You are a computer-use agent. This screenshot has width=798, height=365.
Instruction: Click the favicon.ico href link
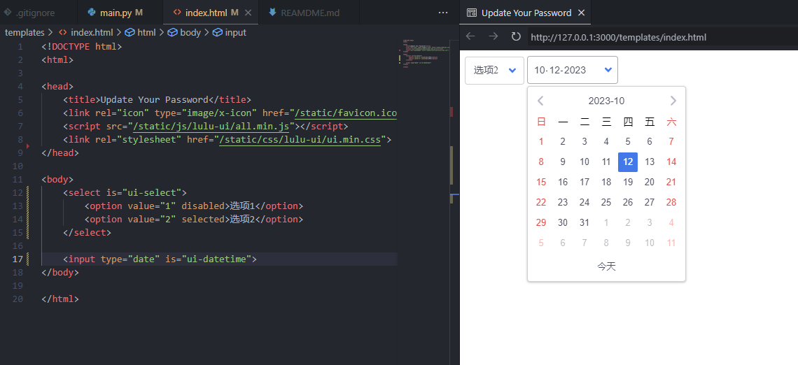pos(346,113)
